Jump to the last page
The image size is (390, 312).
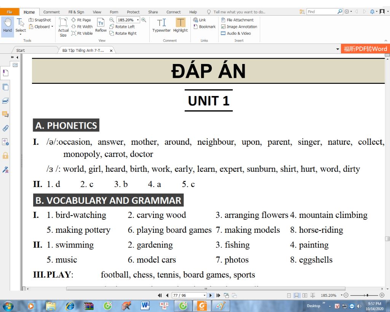(x=218, y=295)
